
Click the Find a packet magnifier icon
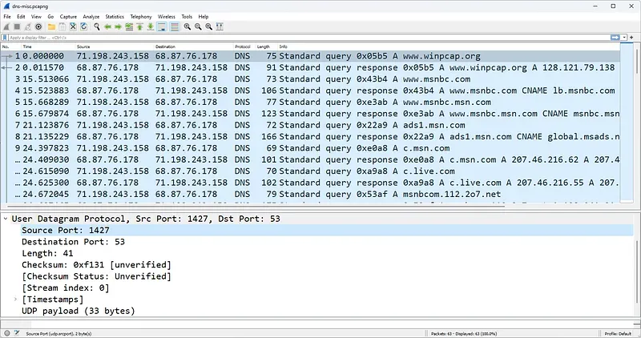[x=97, y=26]
